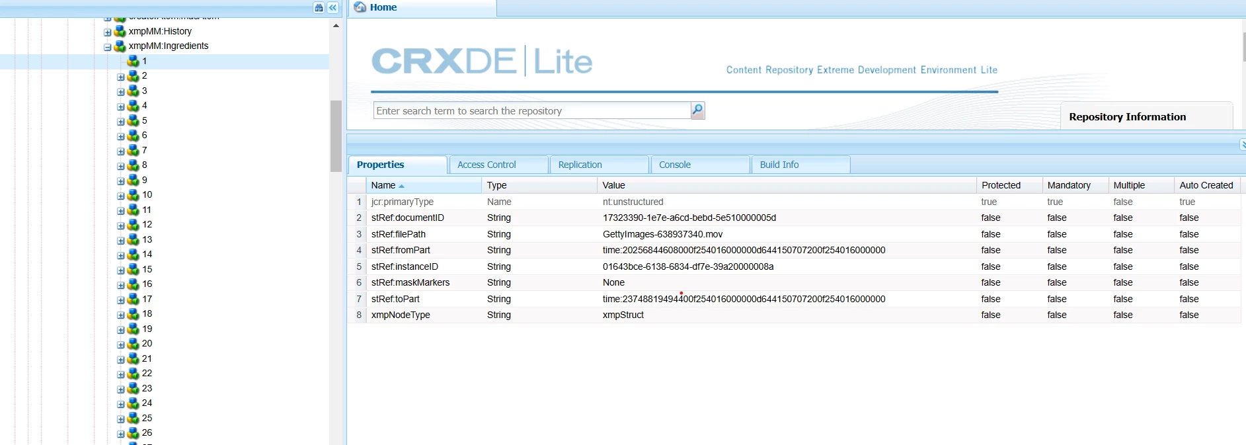The height and width of the screenshot is (445, 1246).
Task: Switch to the Replication tab
Action: (599, 165)
